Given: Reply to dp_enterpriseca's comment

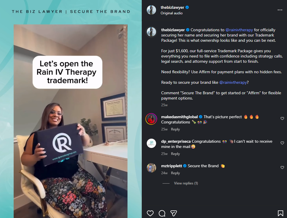Looking at the screenshot, I should click(x=175, y=154).
